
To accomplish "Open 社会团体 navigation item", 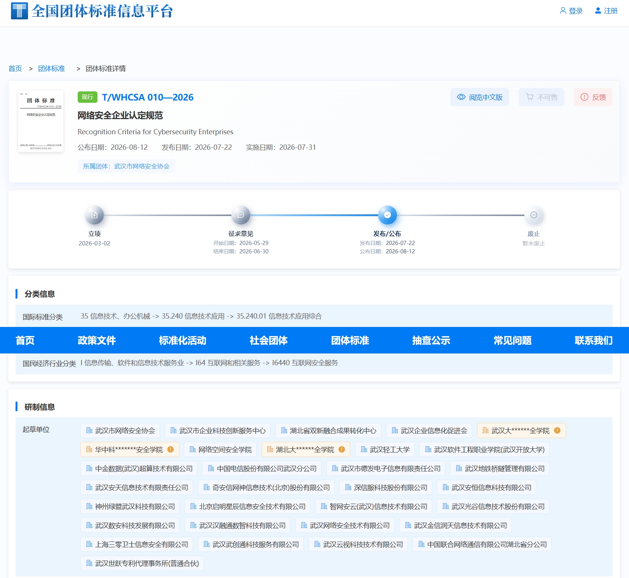I will 269,341.
